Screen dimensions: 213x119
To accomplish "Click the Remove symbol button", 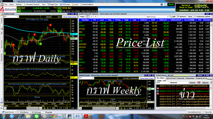I will click(182, 17).
